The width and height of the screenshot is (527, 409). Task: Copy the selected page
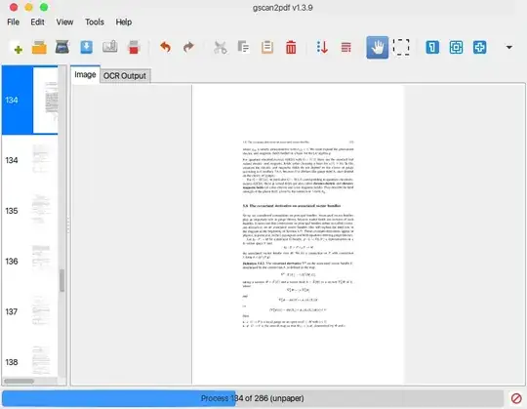243,48
